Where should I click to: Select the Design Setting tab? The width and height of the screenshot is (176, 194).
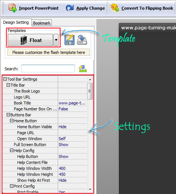click(16, 22)
